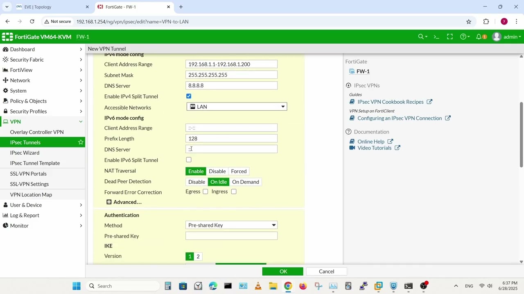Open IPsec VPN Cookbook Recipes link
The image size is (524, 294).
390,102
